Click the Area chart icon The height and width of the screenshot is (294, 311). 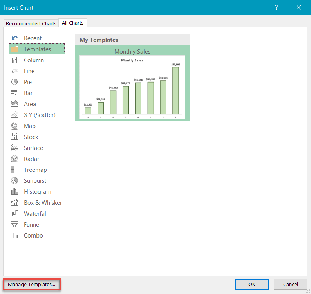(x=14, y=103)
